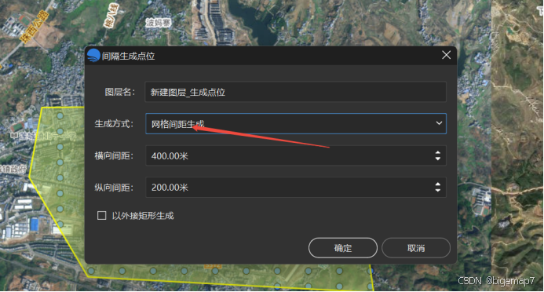
Task: Click the 纵向间距 value field
Action: point(295,188)
